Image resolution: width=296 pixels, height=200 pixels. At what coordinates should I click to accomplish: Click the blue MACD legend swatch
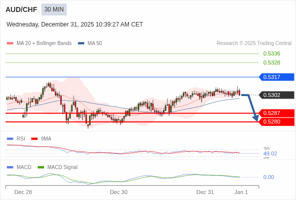coord(10,167)
